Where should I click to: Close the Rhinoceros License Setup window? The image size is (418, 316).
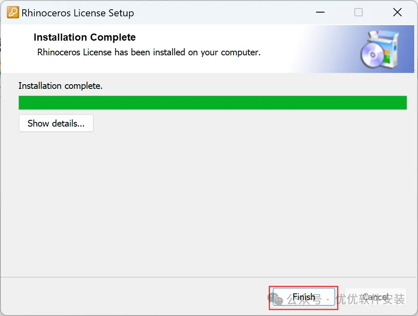tap(397, 12)
